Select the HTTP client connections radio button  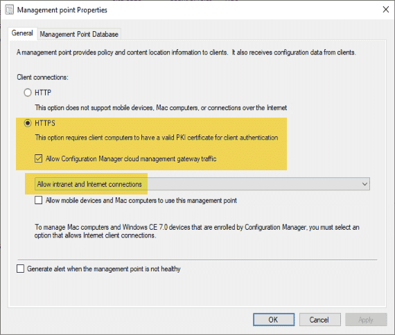(x=28, y=93)
